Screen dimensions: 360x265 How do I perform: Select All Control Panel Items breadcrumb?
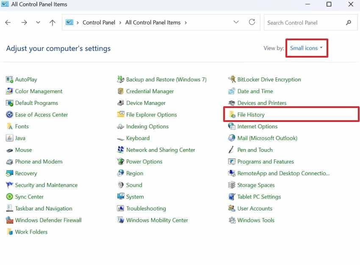tap(152, 22)
